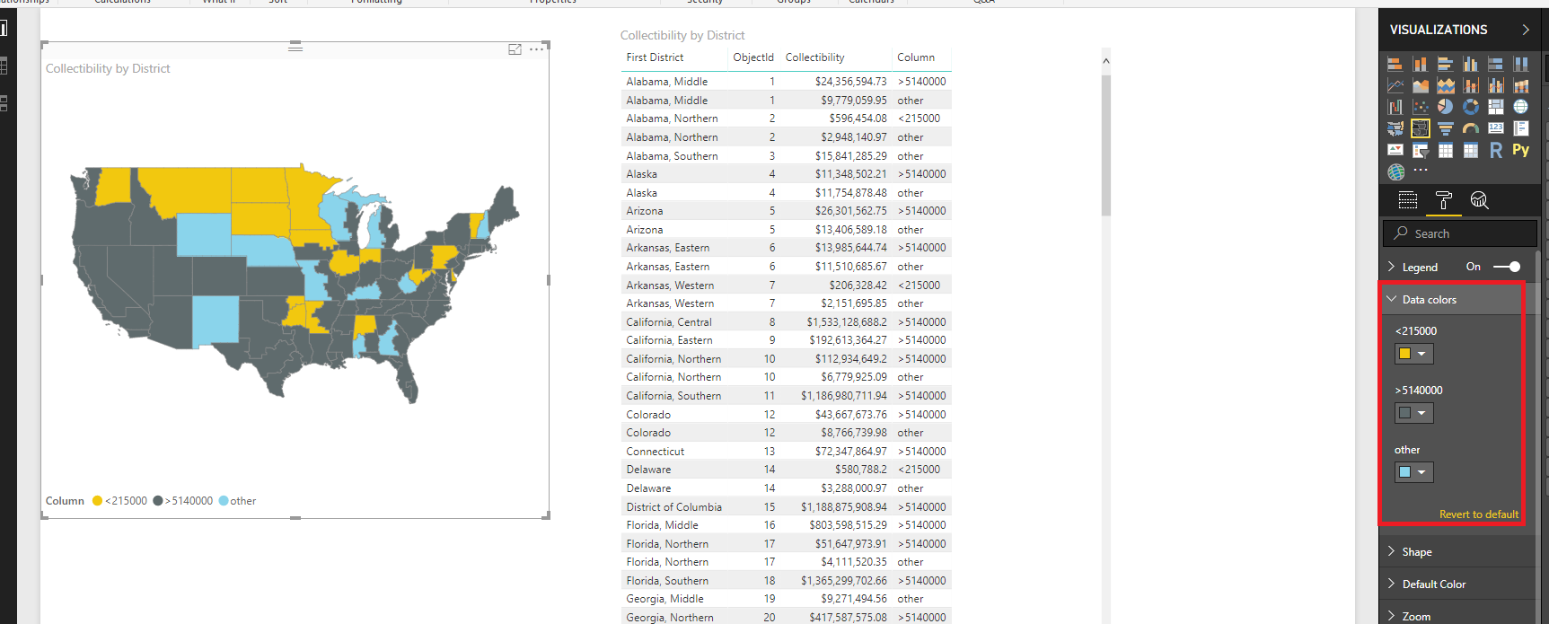Open More options on the map visual
Image resolution: width=1549 pixels, height=624 pixels.
[x=536, y=49]
